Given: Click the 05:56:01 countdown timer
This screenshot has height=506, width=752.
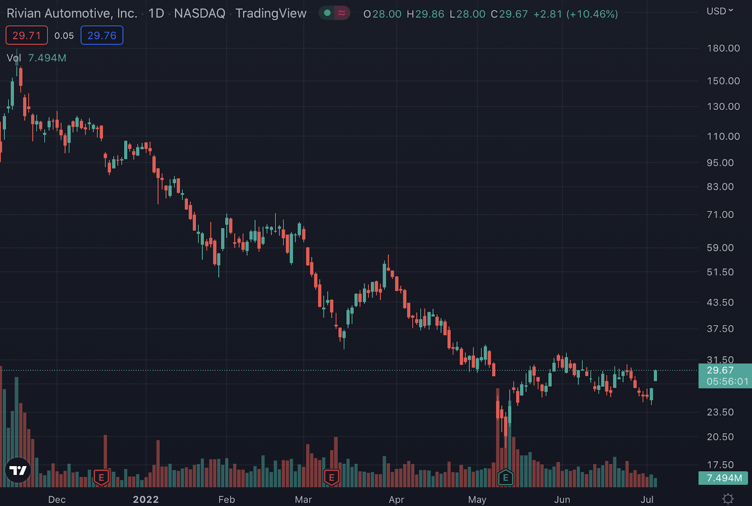Looking at the screenshot, I should tap(728, 381).
